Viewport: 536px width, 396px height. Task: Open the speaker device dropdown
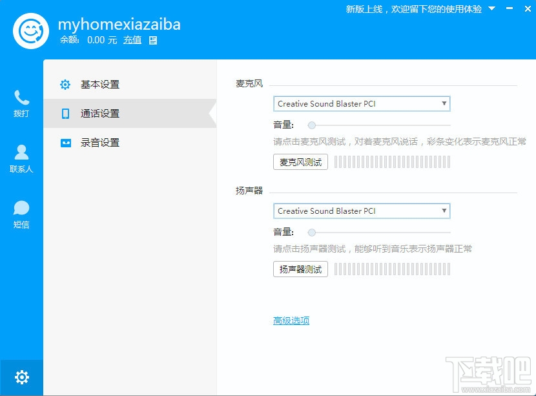pos(444,211)
